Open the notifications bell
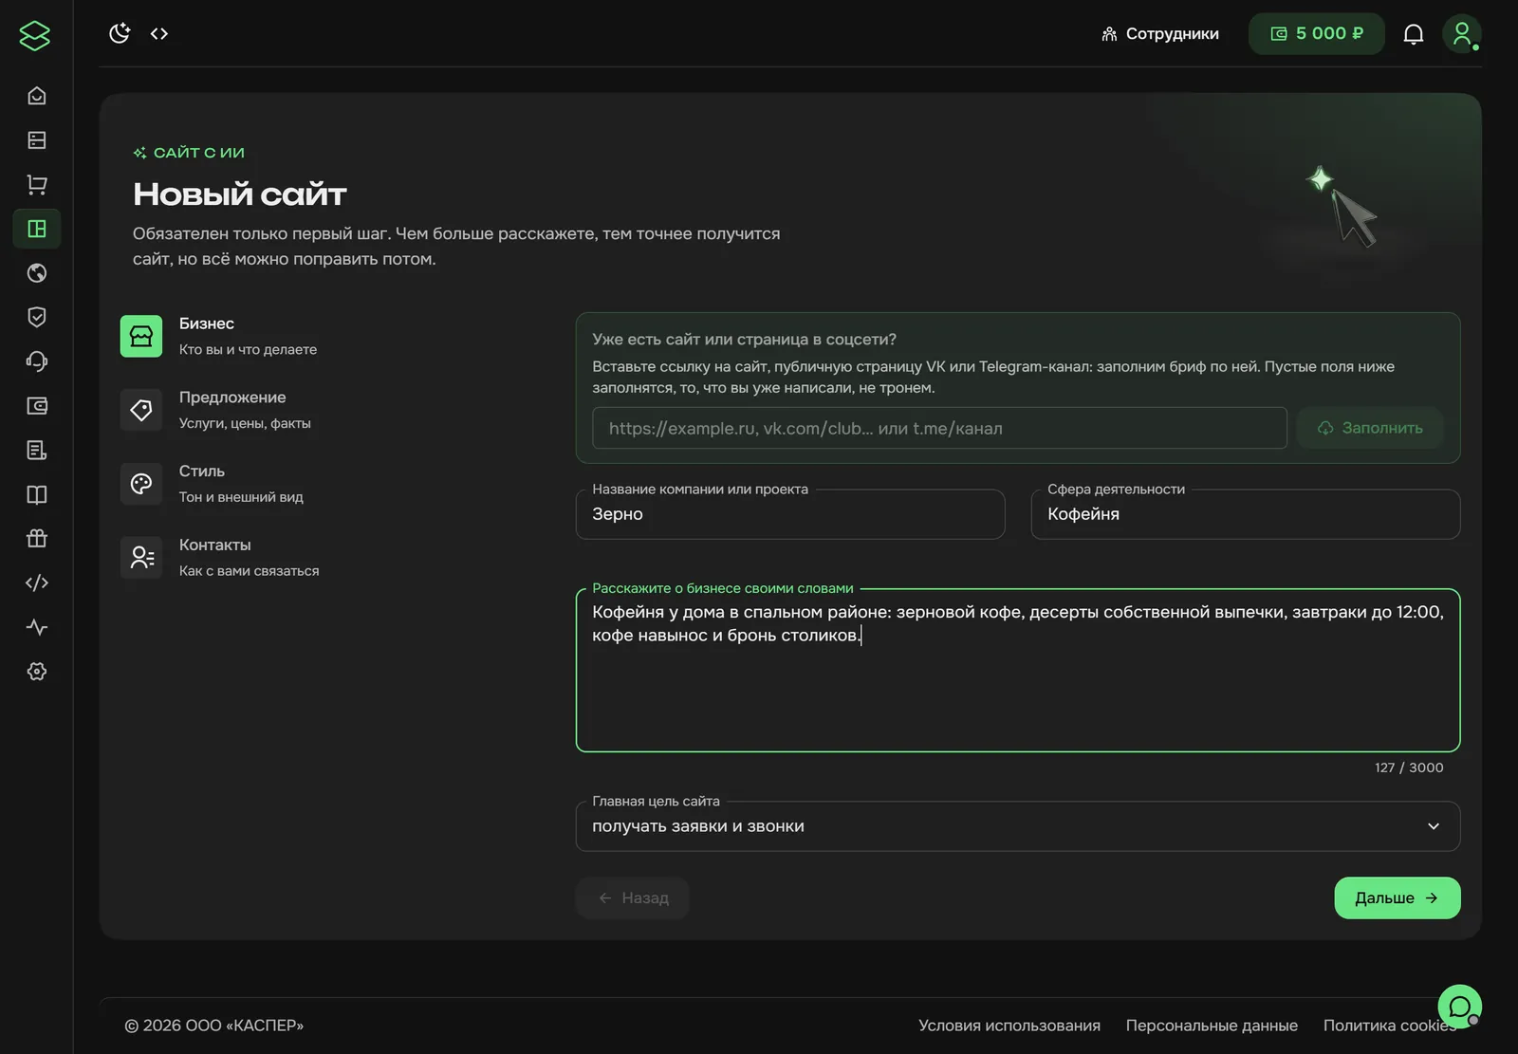Viewport: 1518px width, 1054px height. coord(1414,34)
